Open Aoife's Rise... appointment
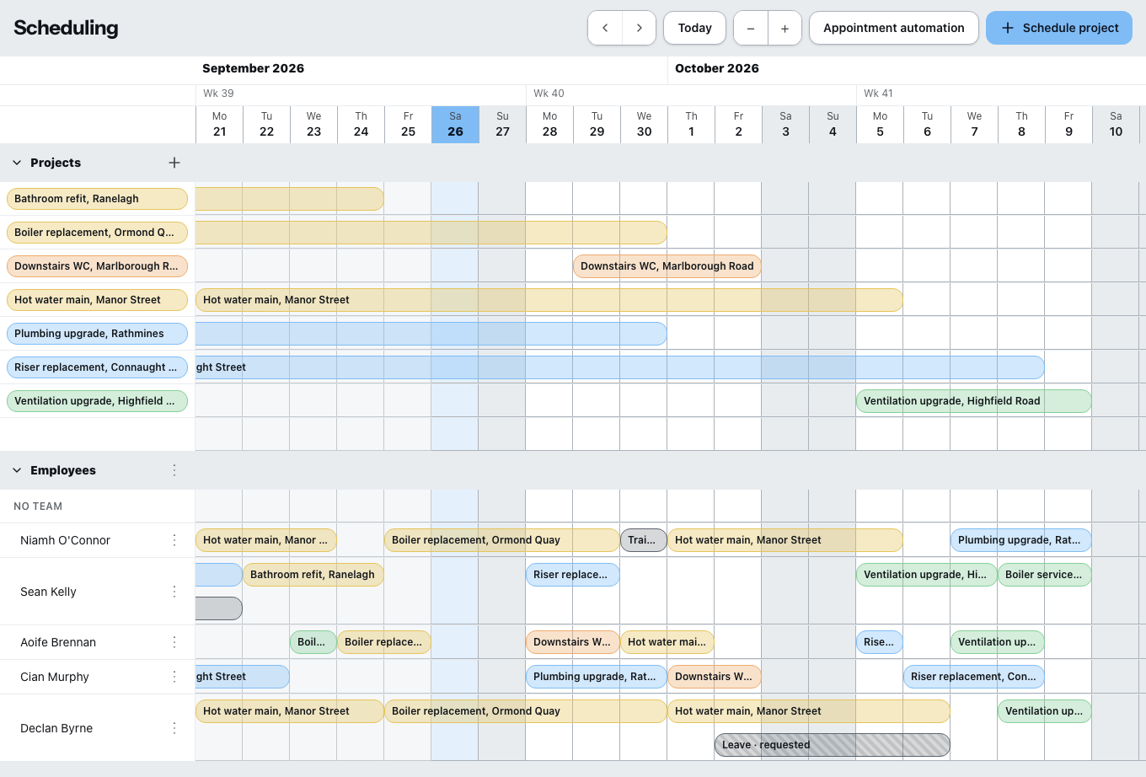The height and width of the screenshot is (777, 1146). tap(880, 642)
